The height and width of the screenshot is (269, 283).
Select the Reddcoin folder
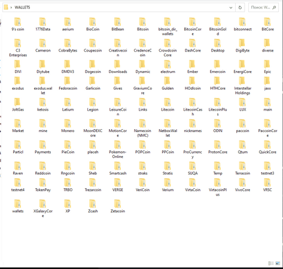click(x=42, y=169)
